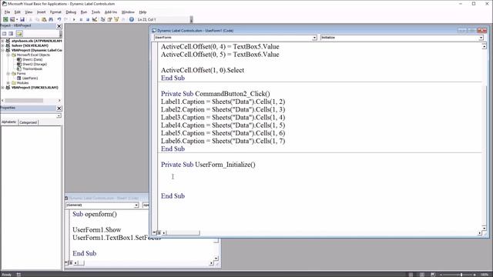Screen dimensions: 493x277
Task: Click the Insert UserForm toolbar icon
Action: pyautogui.click(x=12, y=19)
